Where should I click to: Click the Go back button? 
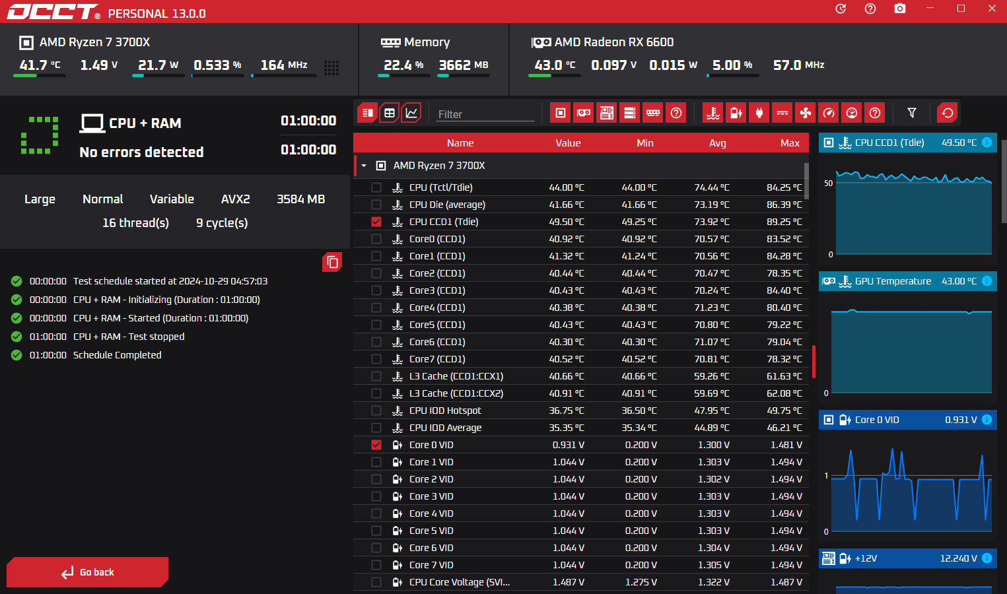click(87, 572)
